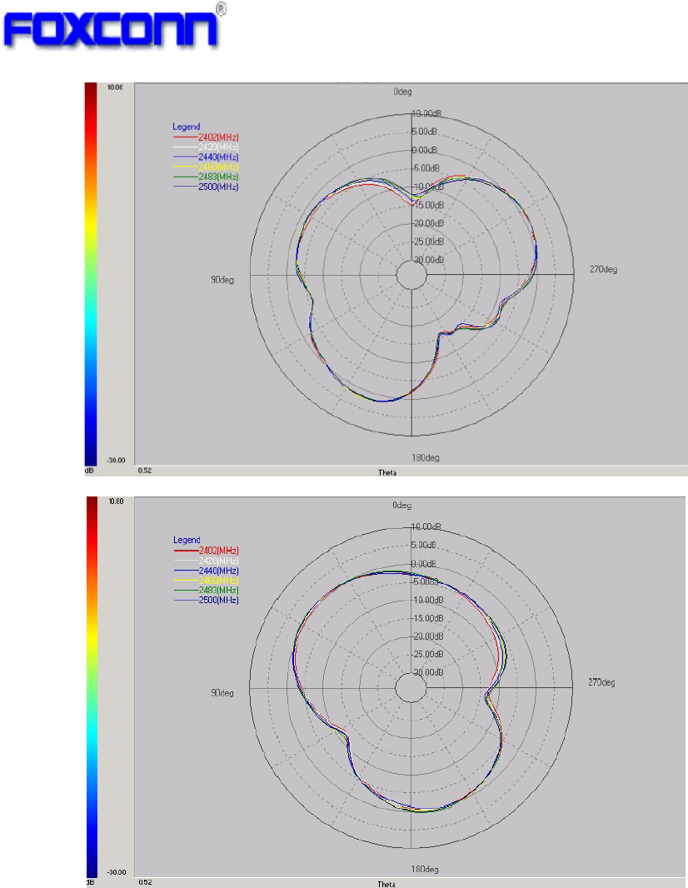Click the -25.00dB ring label in upper plot
Image resolution: width=688 pixels, height=888 pixels.
[x=427, y=242]
